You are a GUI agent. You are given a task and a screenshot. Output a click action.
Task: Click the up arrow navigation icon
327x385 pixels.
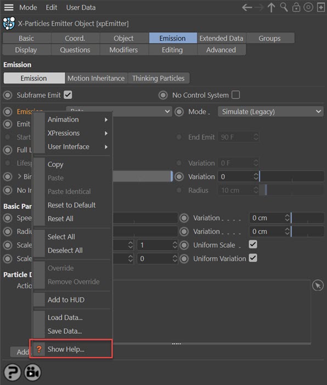tap(271, 8)
